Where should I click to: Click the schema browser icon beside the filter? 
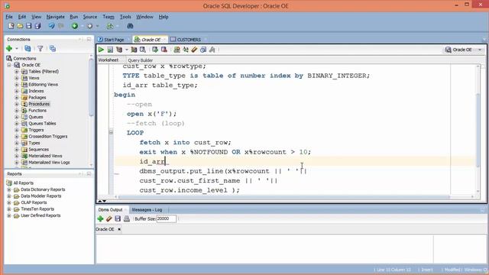tap(53, 48)
